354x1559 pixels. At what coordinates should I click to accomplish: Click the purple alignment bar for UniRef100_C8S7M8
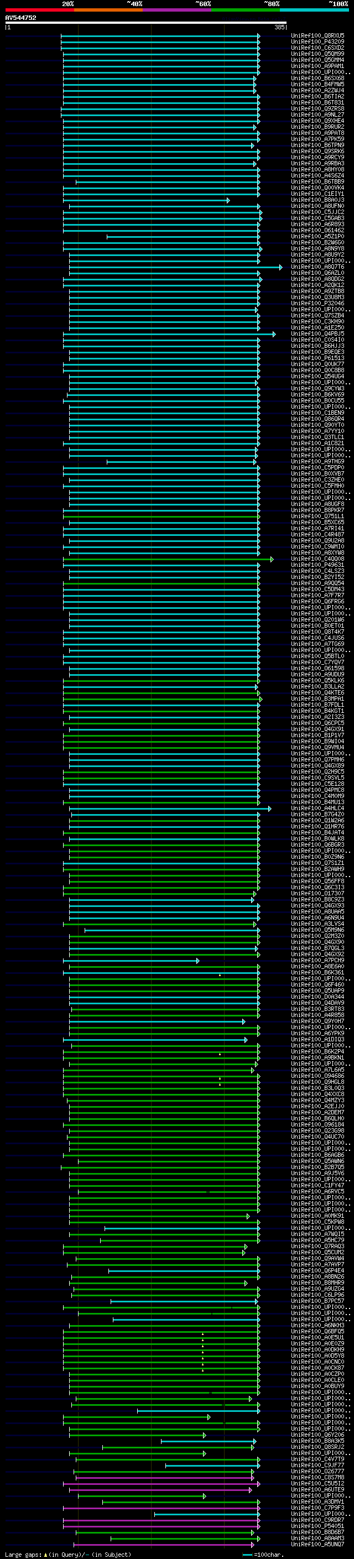165,1477
